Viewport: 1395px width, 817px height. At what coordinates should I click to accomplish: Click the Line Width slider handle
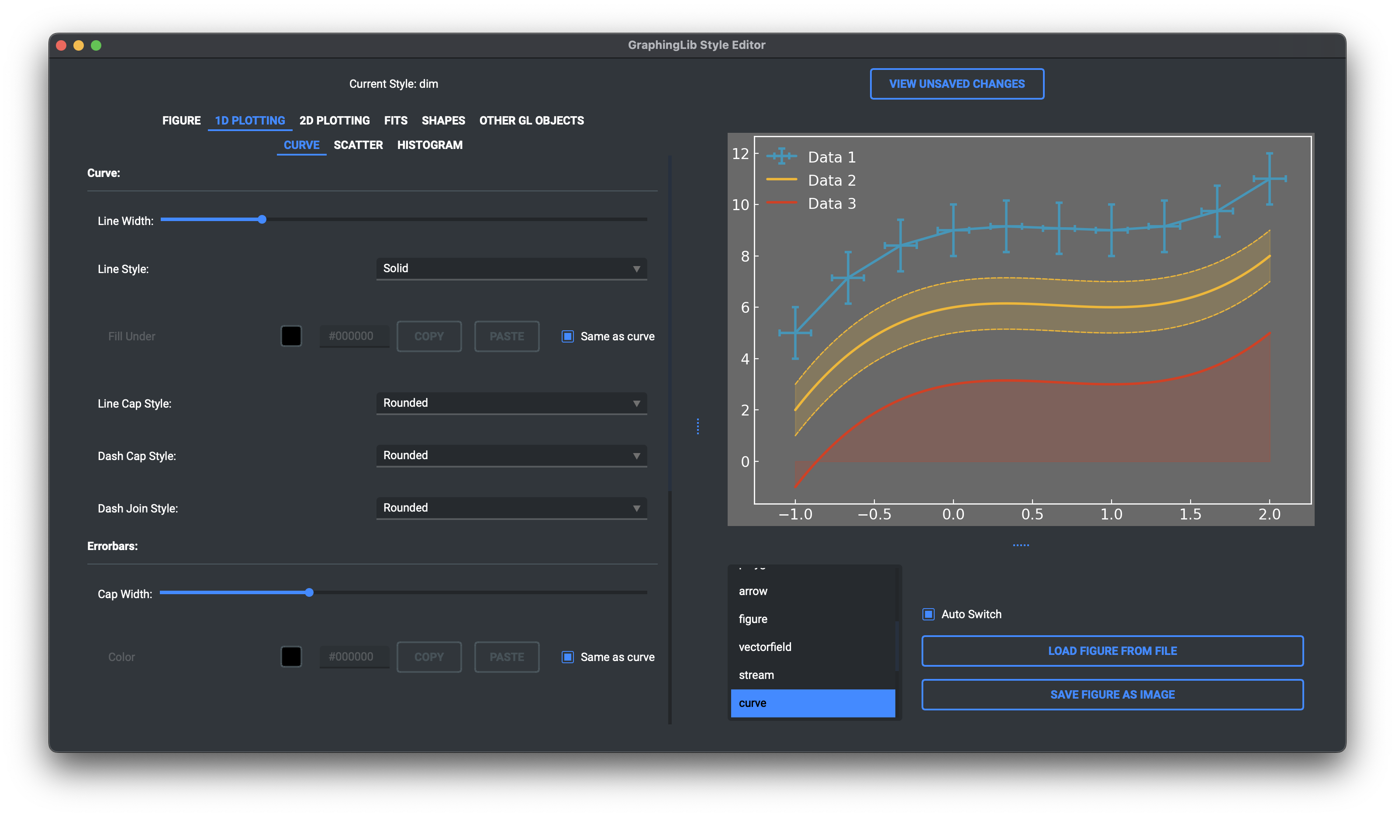click(262, 219)
